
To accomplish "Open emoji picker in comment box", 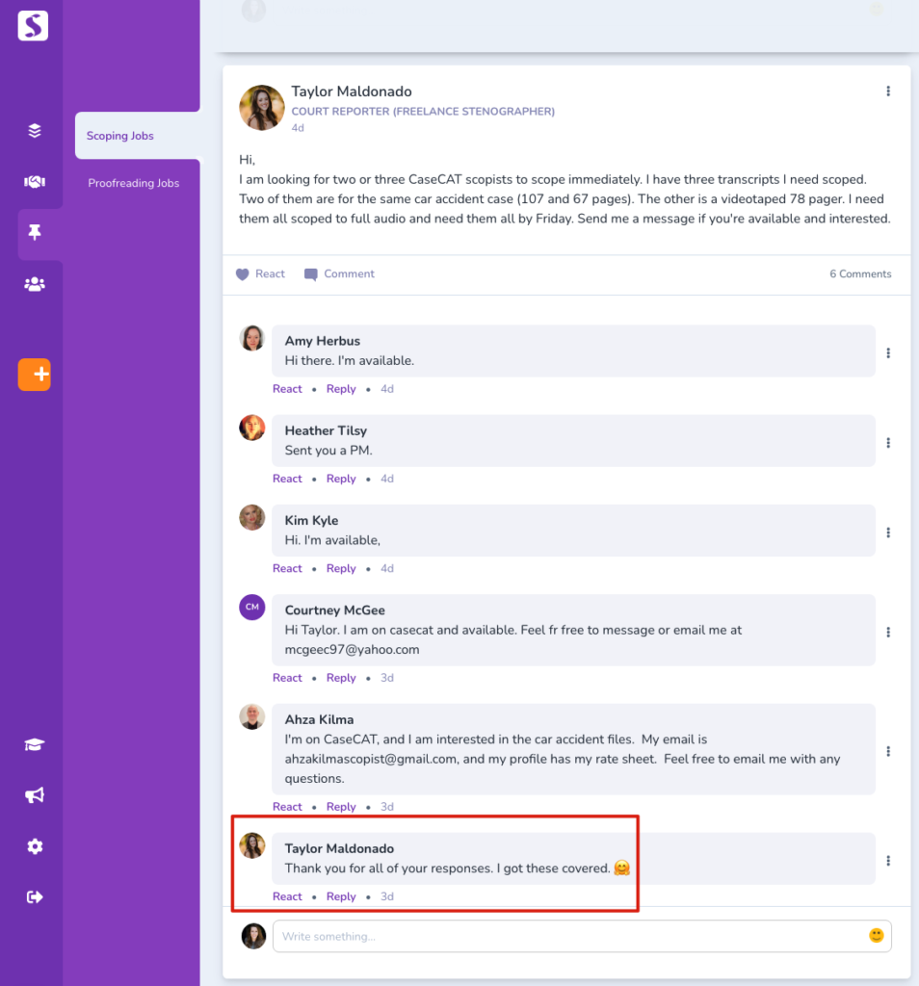I will (x=877, y=936).
